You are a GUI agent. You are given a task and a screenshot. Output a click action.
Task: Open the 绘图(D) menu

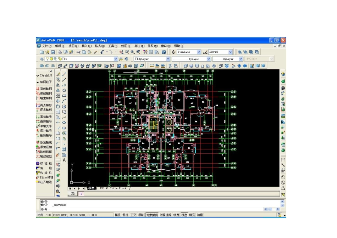[x=126, y=46]
